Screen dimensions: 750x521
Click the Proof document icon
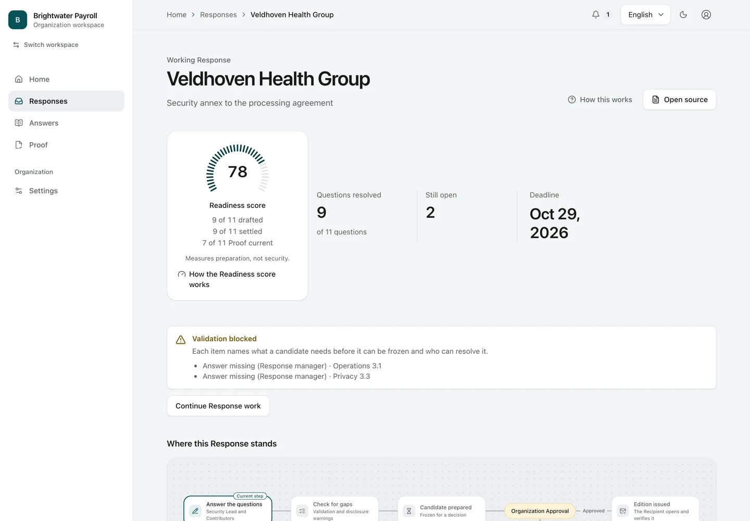click(x=19, y=145)
